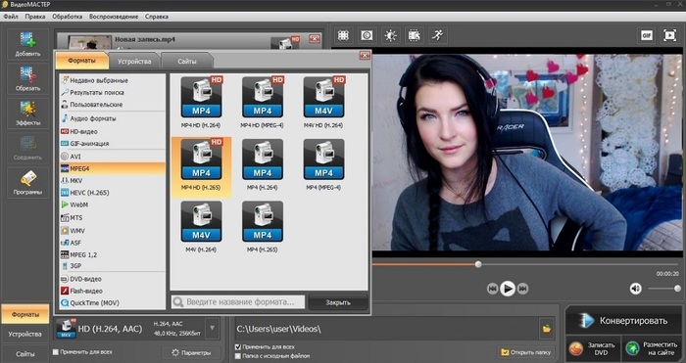Pick the M4V (H.264) format icon

click(201, 221)
